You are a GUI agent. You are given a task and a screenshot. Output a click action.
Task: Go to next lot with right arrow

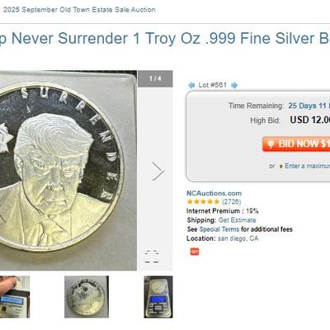pos(234,85)
